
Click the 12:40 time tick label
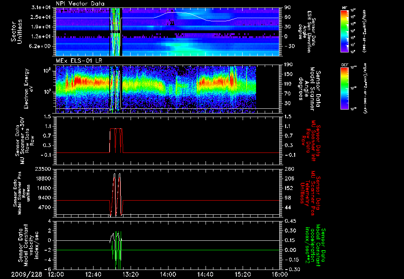(x=93, y=274)
